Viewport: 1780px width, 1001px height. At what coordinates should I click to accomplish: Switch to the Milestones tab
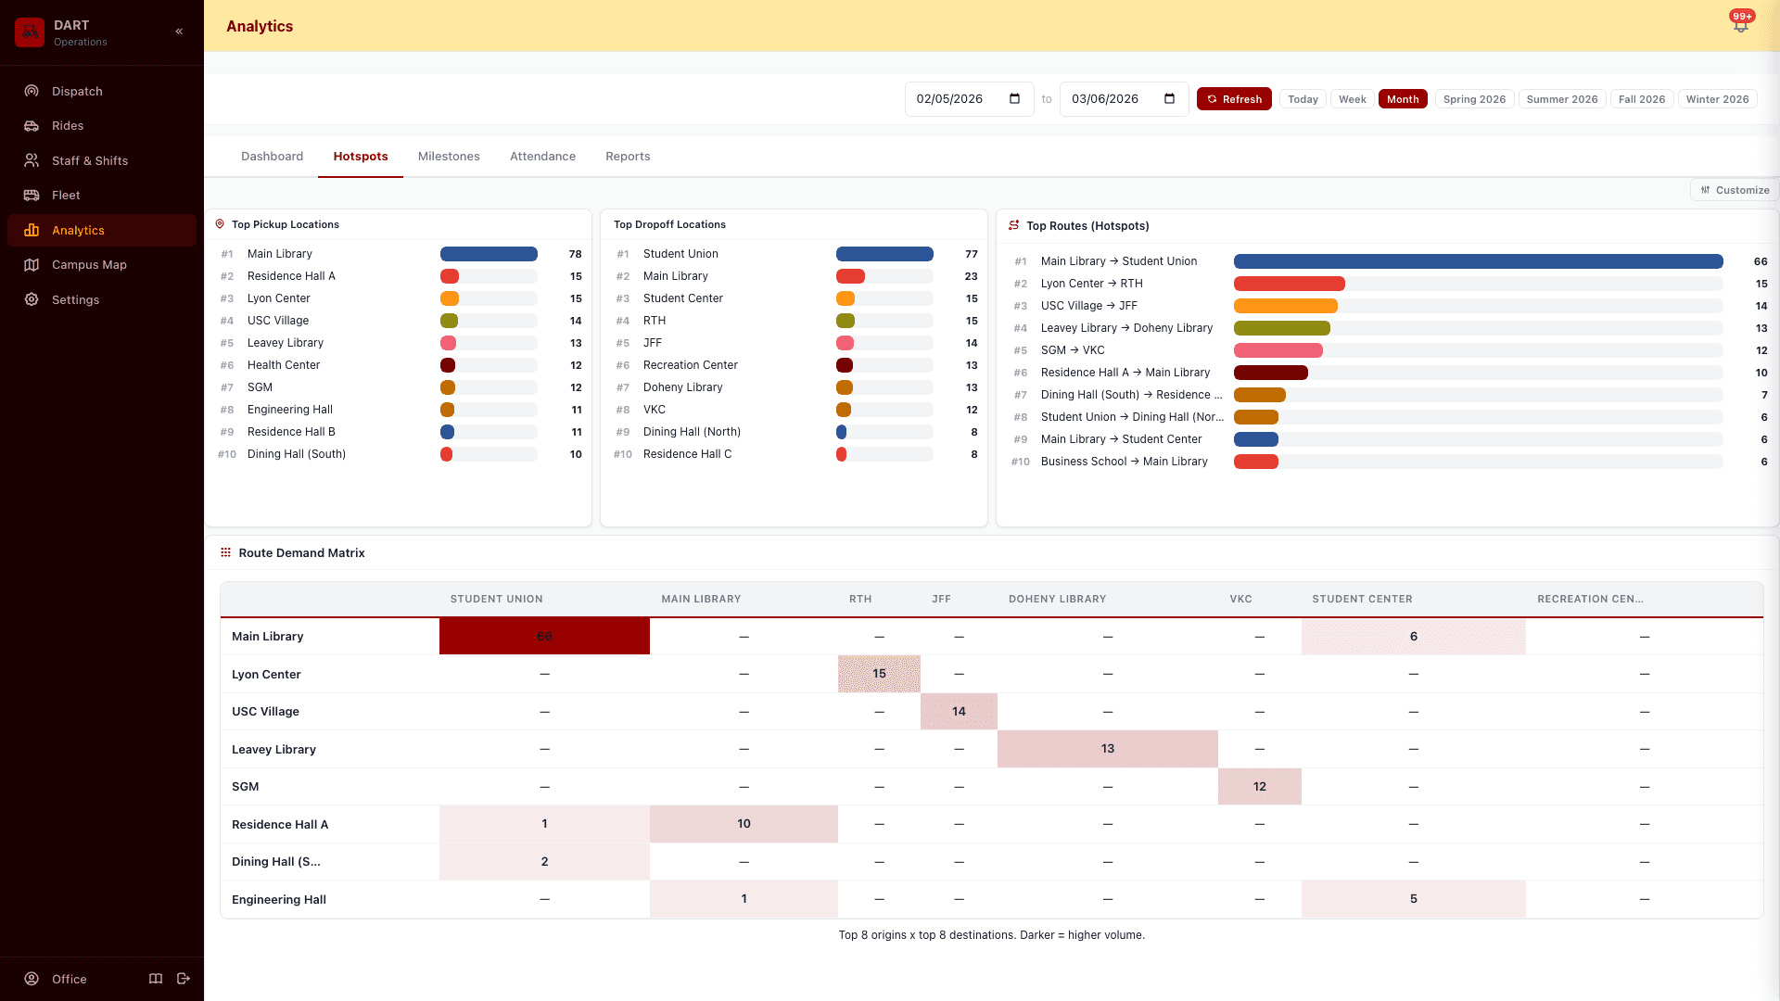pos(449,156)
